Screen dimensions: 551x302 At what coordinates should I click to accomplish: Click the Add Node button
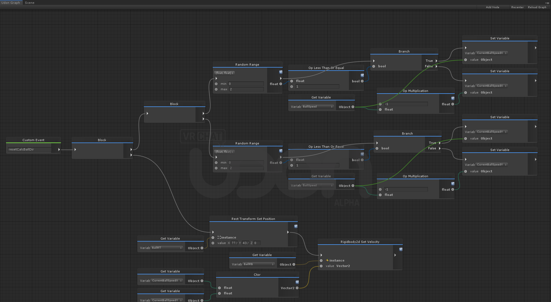[492, 7]
